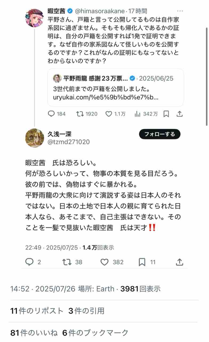The width and height of the screenshot is (209, 342).
Task: Toggle bookmark on tweet with 11 saves
Action: pyautogui.click(x=142, y=262)
